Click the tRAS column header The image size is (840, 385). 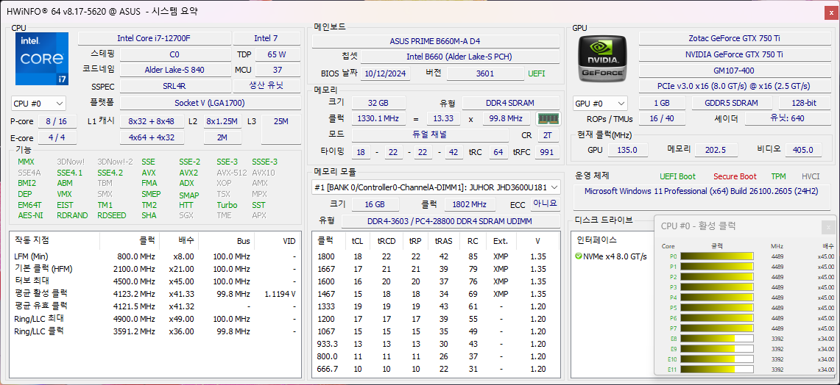click(x=444, y=241)
